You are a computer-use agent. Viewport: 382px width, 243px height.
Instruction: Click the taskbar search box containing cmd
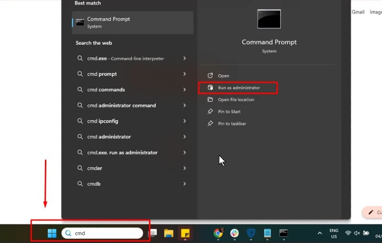pyautogui.click(x=102, y=233)
